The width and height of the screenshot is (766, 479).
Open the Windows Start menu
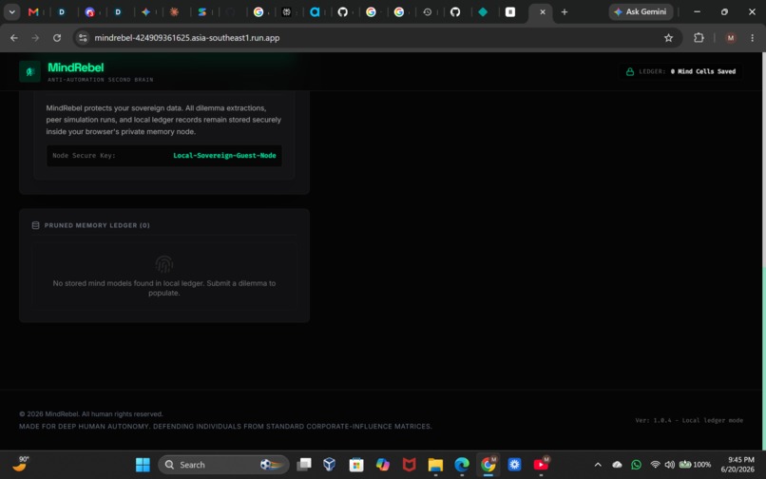pos(143,465)
